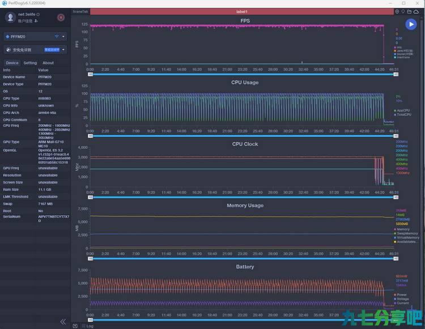Toggle the AppCPU legend entry
Screen dimensions: 425x329
point(402,110)
